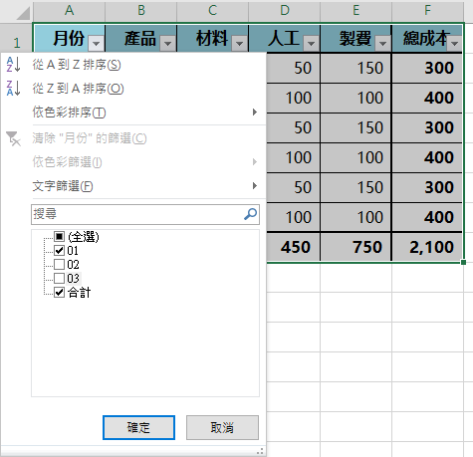The height and width of the screenshot is (457, 473).
Task: Open the 製費 column filter dropdown
Action: click(382, 44)
